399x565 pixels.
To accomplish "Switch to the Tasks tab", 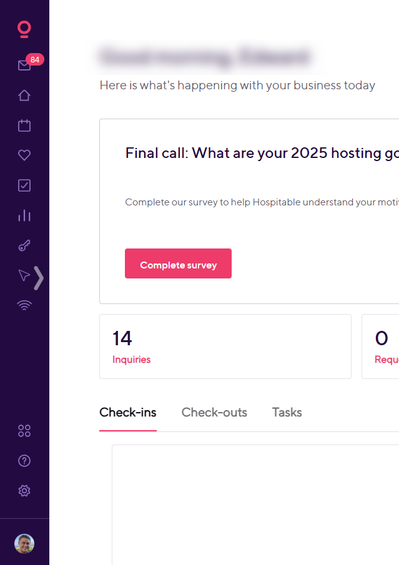I will pyautogui.click(x=287, y=413).
